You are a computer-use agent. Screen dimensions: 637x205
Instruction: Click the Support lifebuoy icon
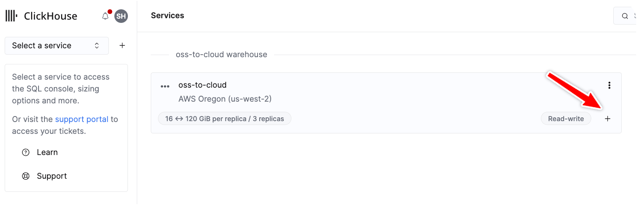[x=26, y=176]
